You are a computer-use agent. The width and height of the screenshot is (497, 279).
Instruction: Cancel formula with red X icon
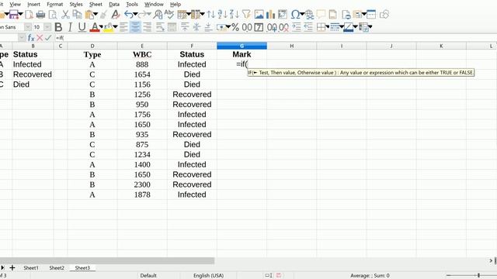point(40,38)
